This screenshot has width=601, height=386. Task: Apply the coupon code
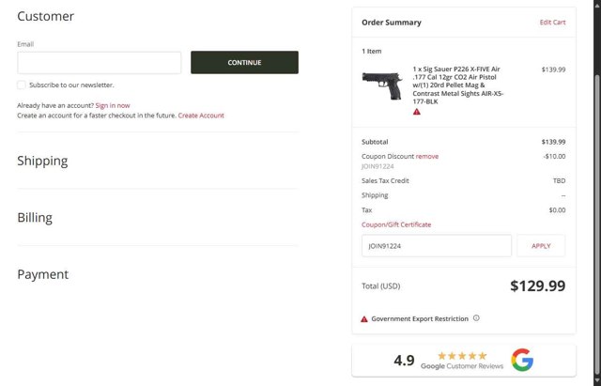click(x=541, y=245)
